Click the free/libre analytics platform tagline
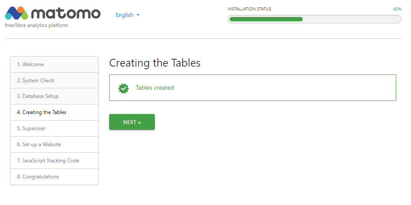The image size is (411, 205). [37, 25]
